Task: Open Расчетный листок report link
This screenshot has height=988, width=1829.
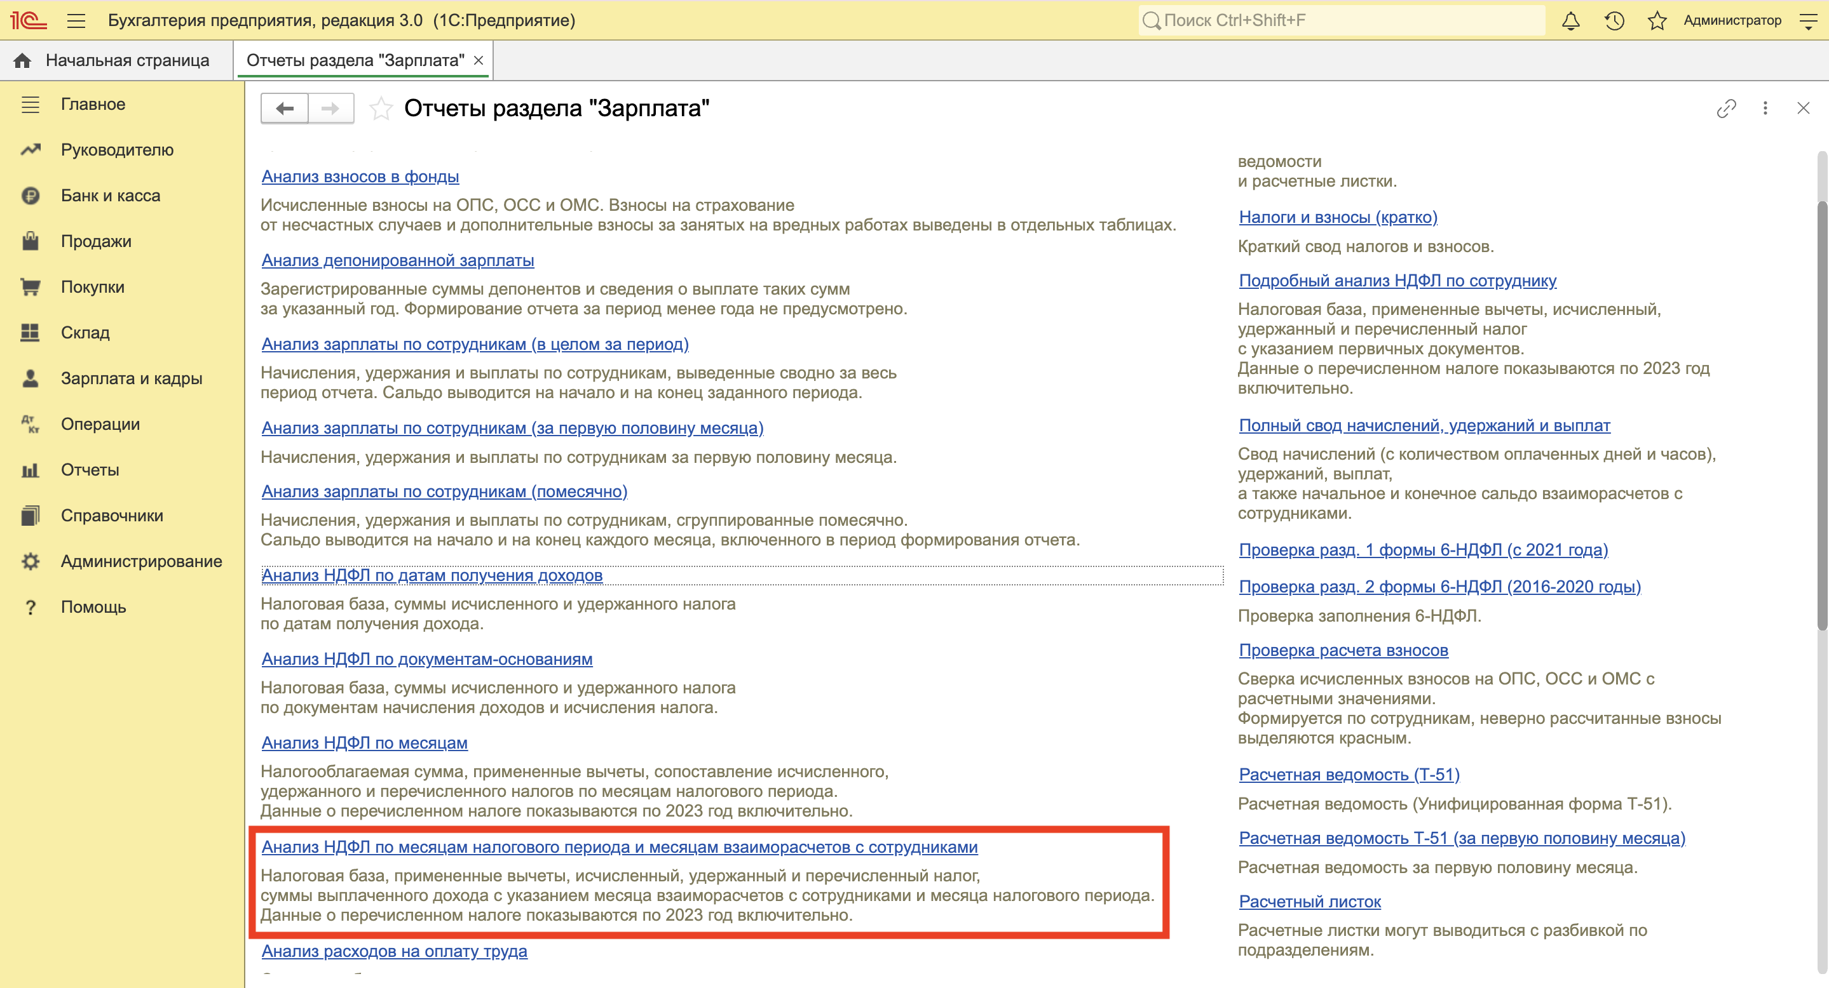Action: 1309,902
